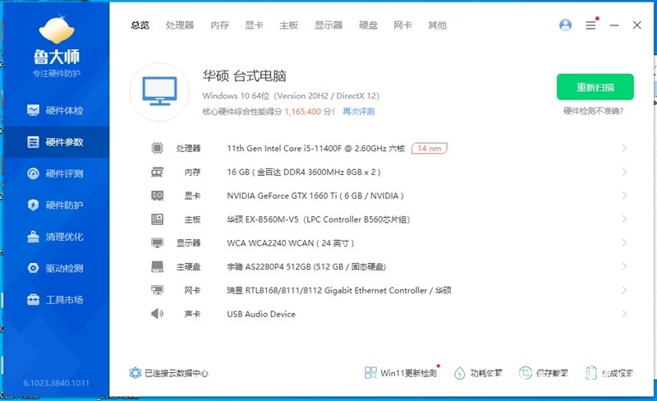This screenshot has height=401, width=657.
Task: Open the 网卡 tab
Action: point(402,25)
